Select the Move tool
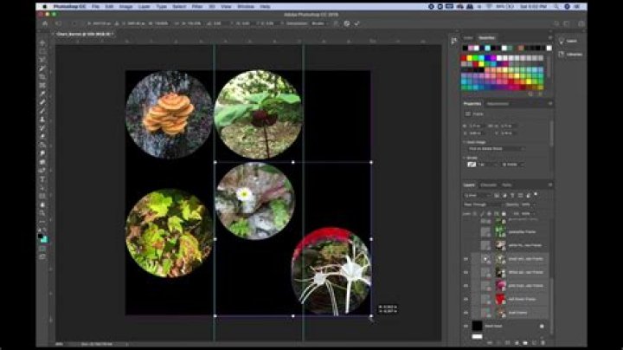 point(42,42)
